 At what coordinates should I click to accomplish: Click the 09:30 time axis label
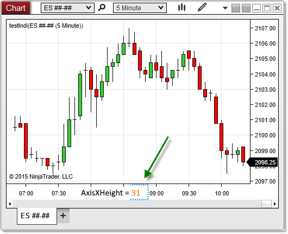click(x=189, y=193)
